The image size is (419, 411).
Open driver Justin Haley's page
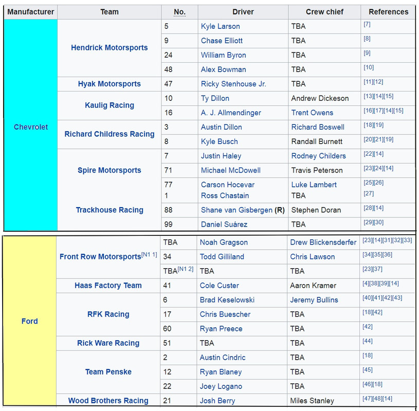[221, 156]
